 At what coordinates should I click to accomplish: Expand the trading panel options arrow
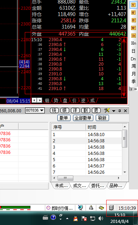coord(114,111)
